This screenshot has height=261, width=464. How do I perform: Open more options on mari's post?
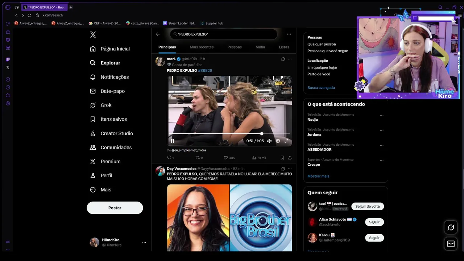tap(290, 59)
